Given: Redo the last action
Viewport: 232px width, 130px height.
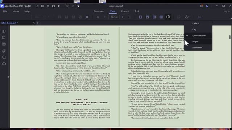Looking at the screenshot, I should 72,6.
